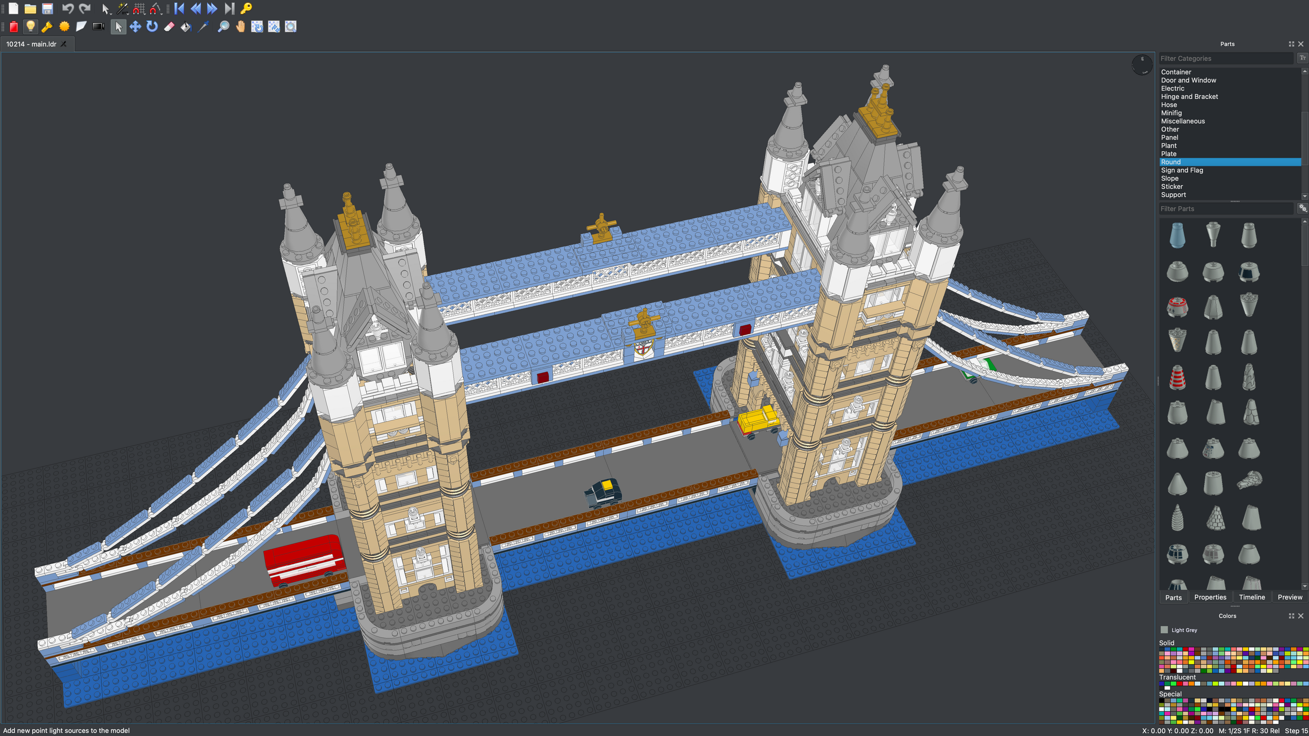Viewport: 1309px width, 736px height.
Task: Select the Pan hand tool
Action: pyautogui.click(x=240, y=27)
